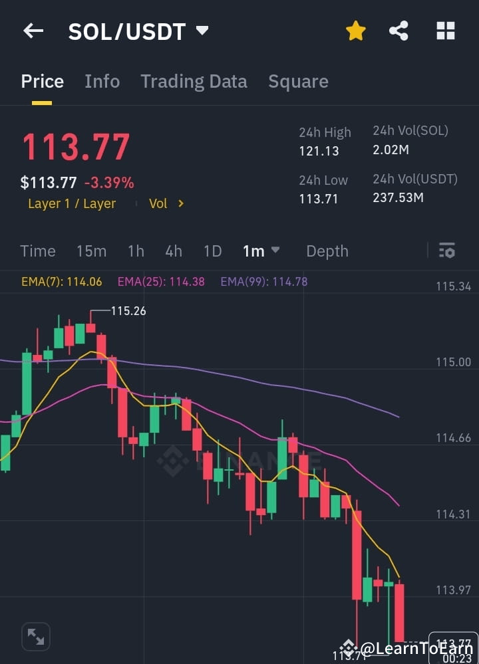The width and height of the screenshot is (479, 664).
Task: Switch to the Info tab
Action: point(102,81)
